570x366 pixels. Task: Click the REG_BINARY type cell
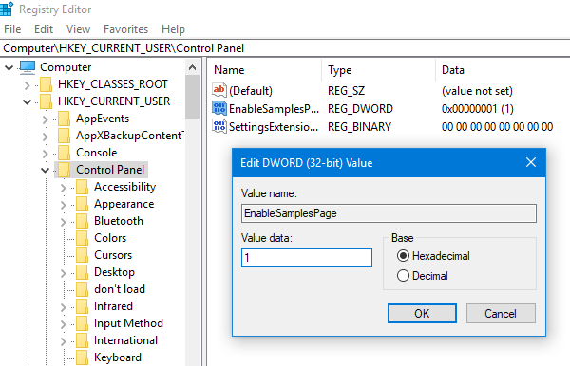pyautogui.click(x=359, y=127)
